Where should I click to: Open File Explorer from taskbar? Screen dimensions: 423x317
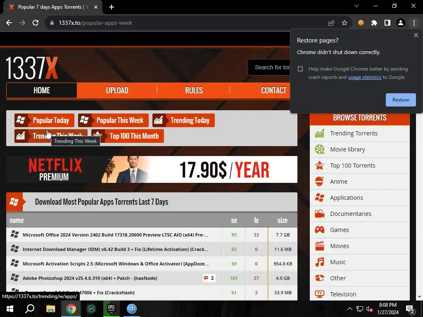50,309
